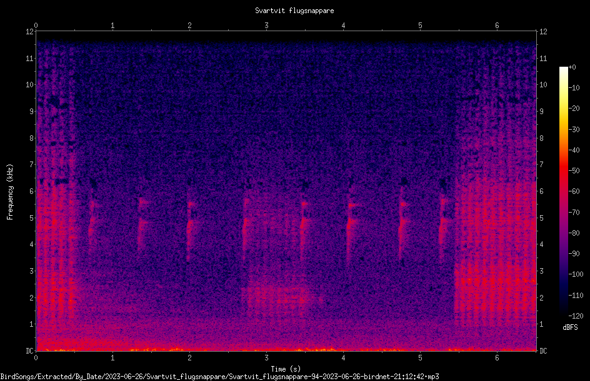Click the '-10' value on the color scale

pos(574,88)
